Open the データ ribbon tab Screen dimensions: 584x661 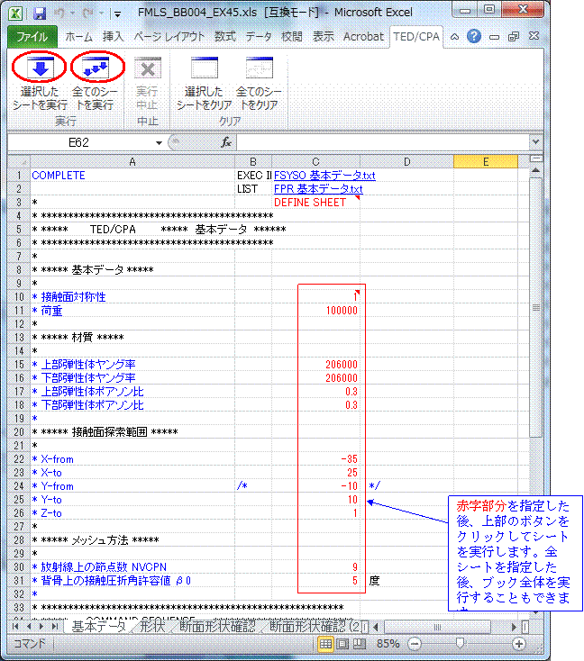[259, 37]
